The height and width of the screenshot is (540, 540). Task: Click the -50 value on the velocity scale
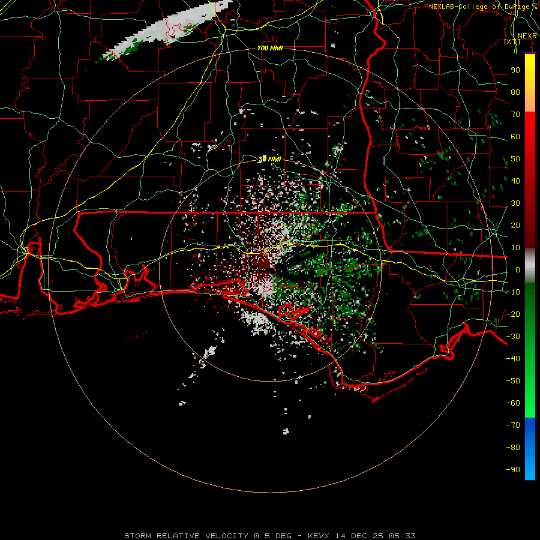point(513,380)
